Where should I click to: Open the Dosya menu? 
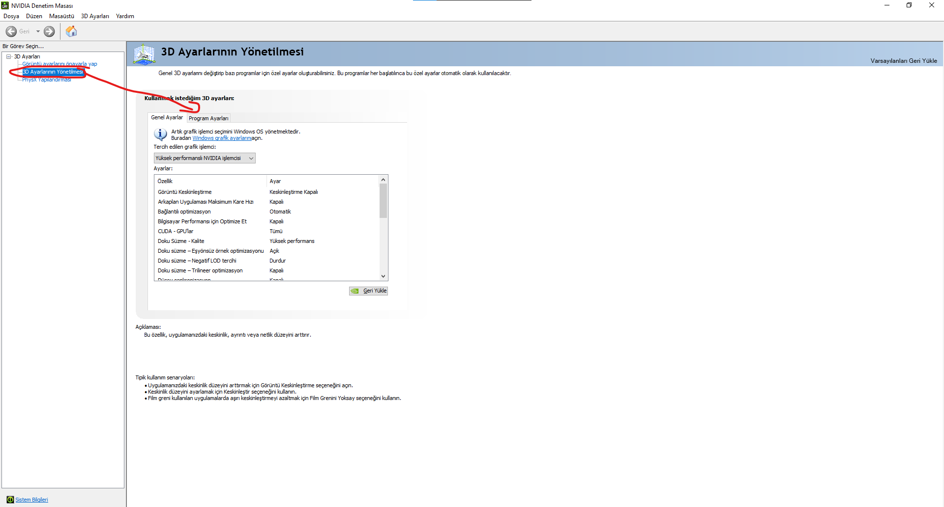coord(11,16)
